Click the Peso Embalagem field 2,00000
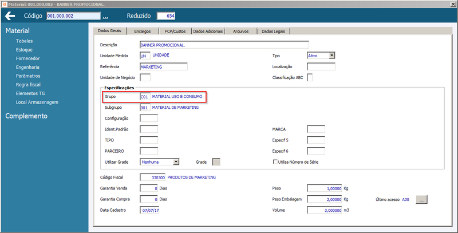458x233 pixels. pyautogui.click(x=325, y=199)
